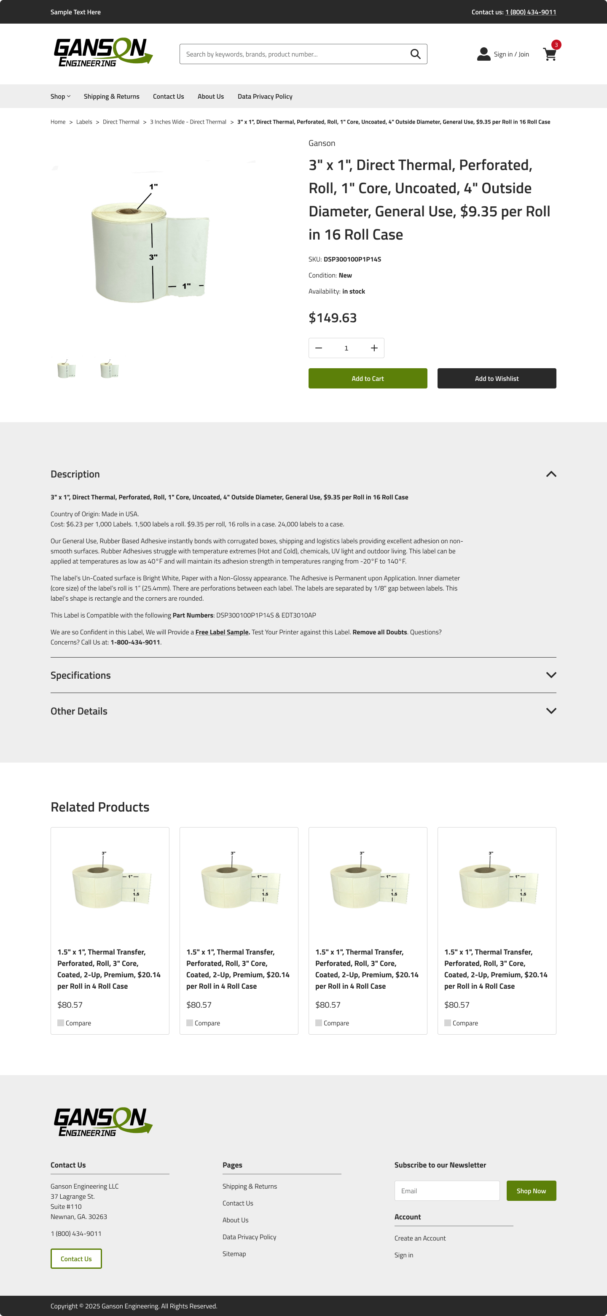Click the Ganson Engineering footer logo
The image size is (607, 1316).
(103, 1122)
